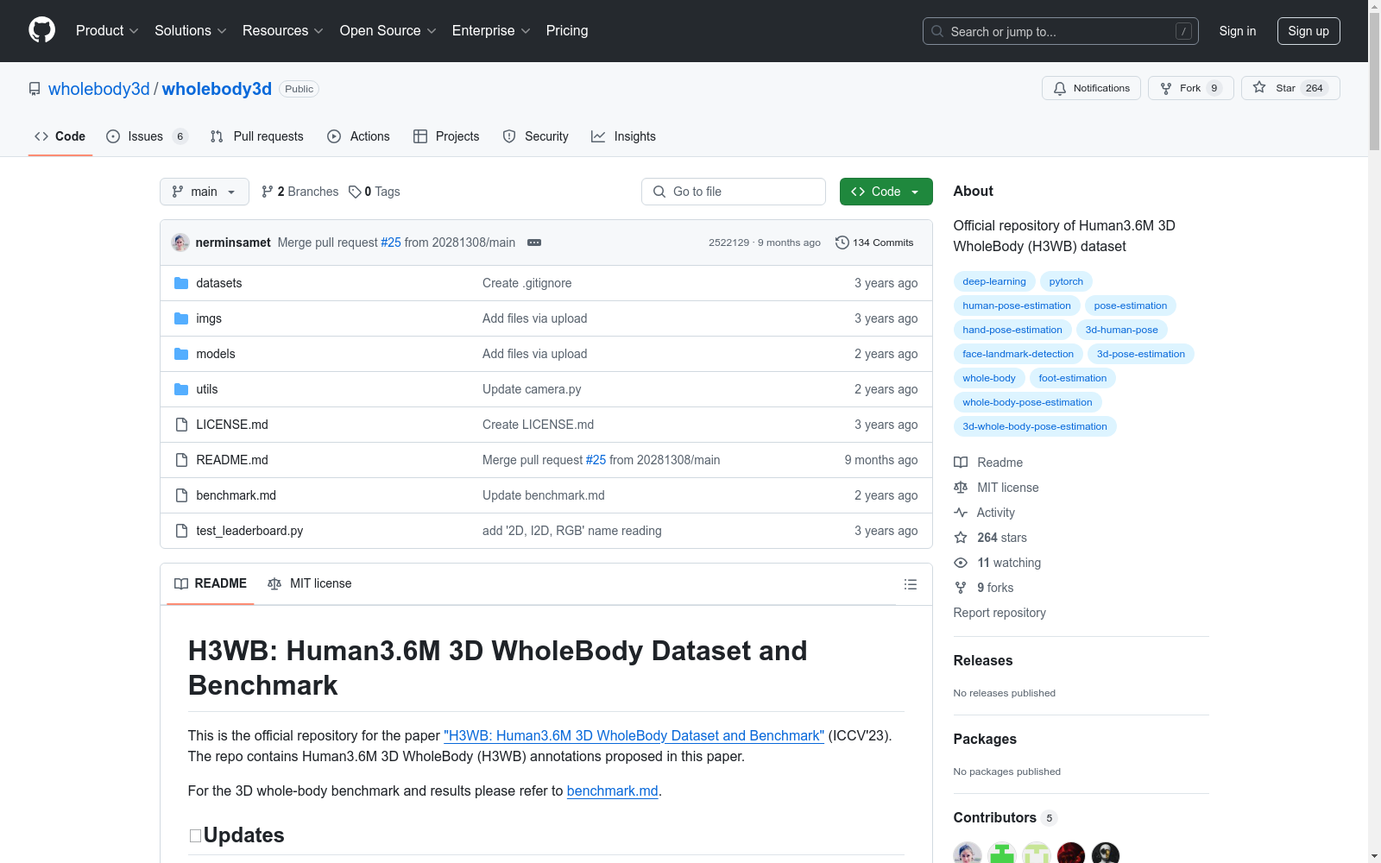Open the README outline list icon
The height and width of the screenshot is (863, 1381).
(x=910, y=584)
